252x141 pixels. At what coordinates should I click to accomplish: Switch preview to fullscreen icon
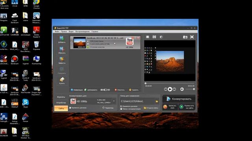192,37
